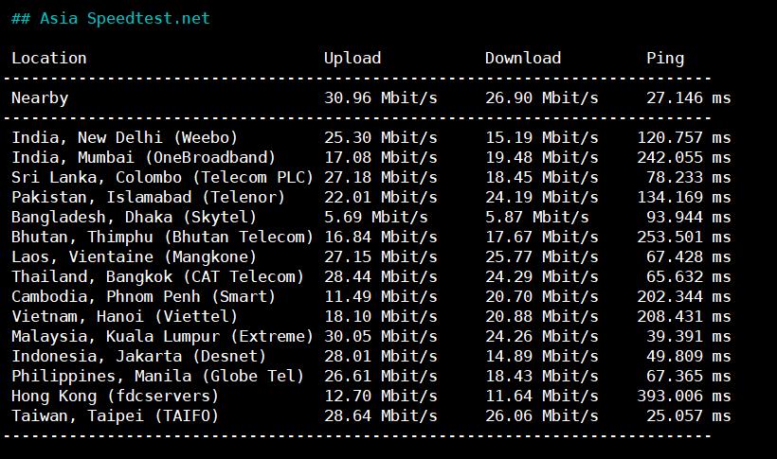777x459 pixels.
Task: Click the Ping column header
Action: 665,58
